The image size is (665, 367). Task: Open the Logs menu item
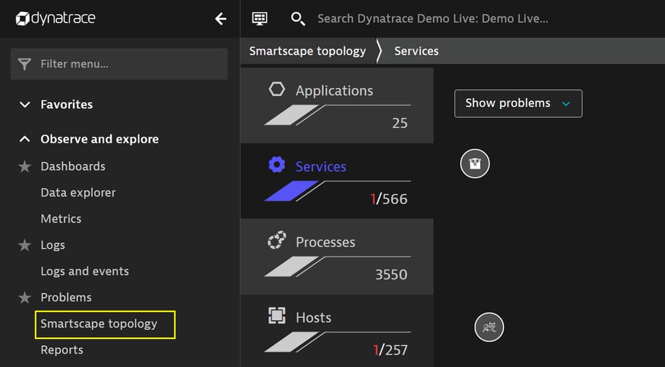[x=53, y=246]
